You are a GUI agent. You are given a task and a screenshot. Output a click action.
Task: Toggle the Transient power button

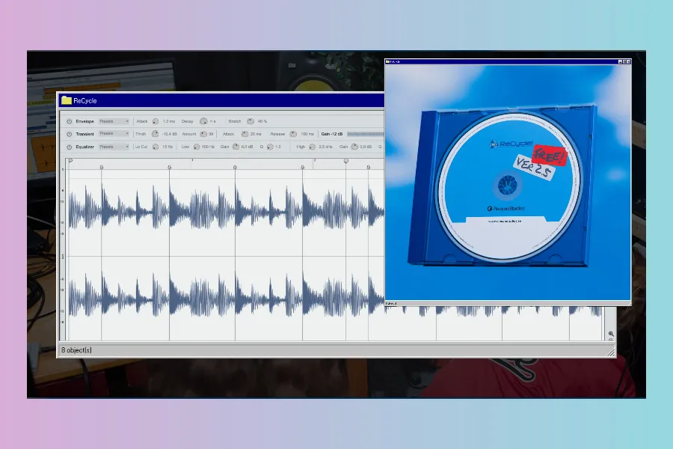(x=70, y=134)
